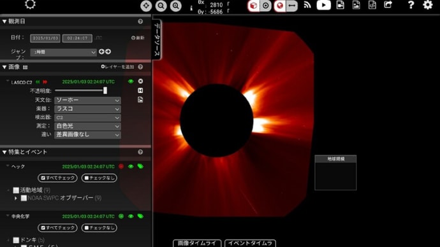Remove the LASCO C2 layer with X icon
The width and height of the screenshot is (440, 247).
140,81
